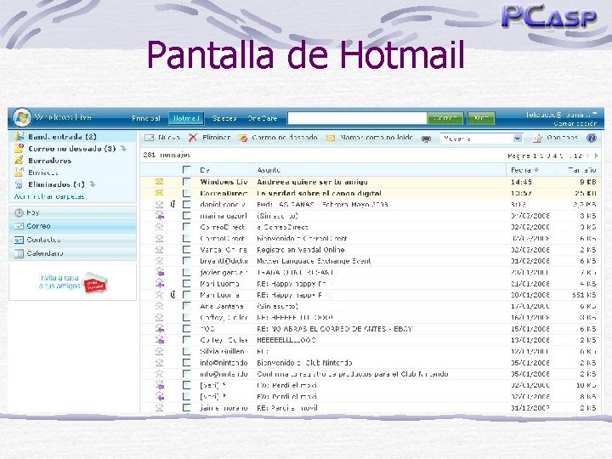Viewport: 612px width, 459px height.
Task: Click the search input field
Action: point(357,118)
